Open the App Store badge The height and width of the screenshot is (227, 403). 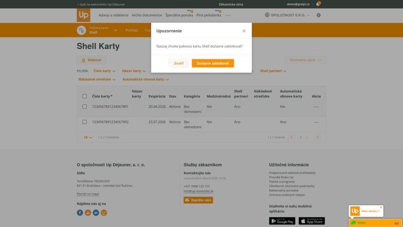click(311, 221)
